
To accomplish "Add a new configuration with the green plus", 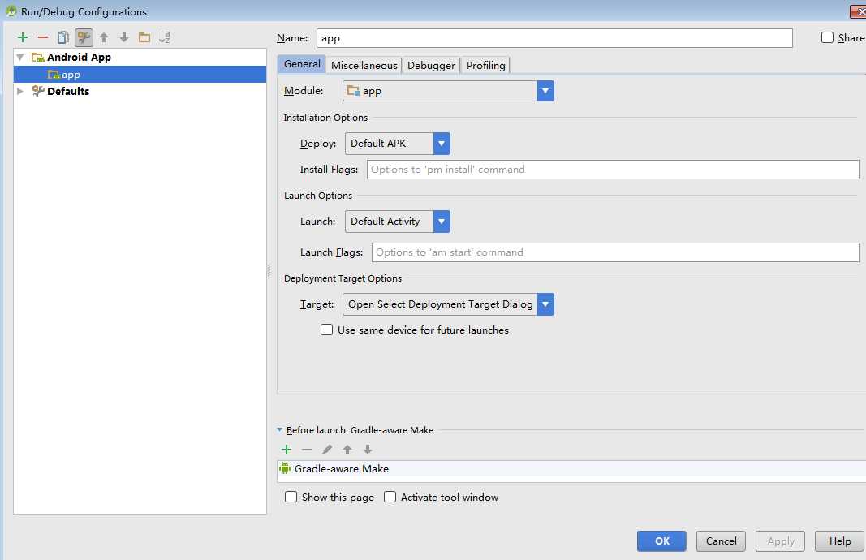I will point(23,37).
